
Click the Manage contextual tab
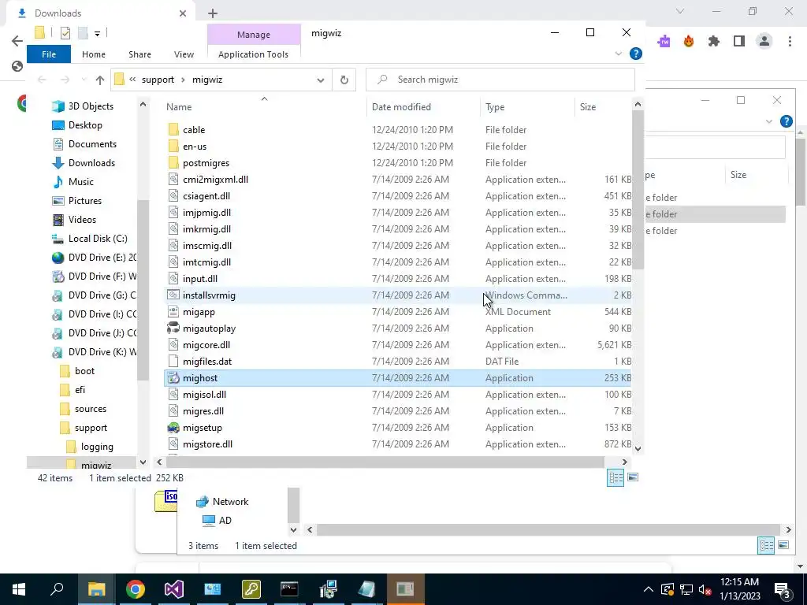pyautogui.click(x=254, y=35)
